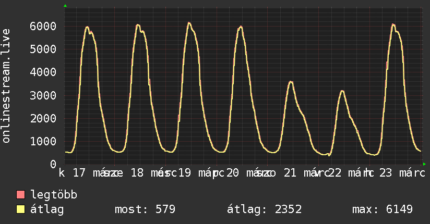The height and width of the screenshot is (224, 430).
Task: Click the 6000 y-axis label
Action: pos(43,26)
